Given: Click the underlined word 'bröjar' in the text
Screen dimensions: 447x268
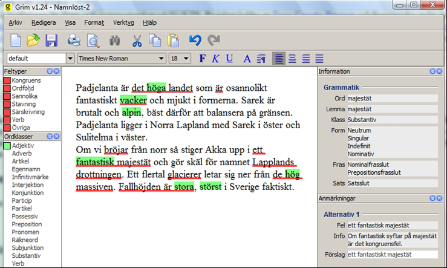Looking at the screenshot, I should pos(116,150).
